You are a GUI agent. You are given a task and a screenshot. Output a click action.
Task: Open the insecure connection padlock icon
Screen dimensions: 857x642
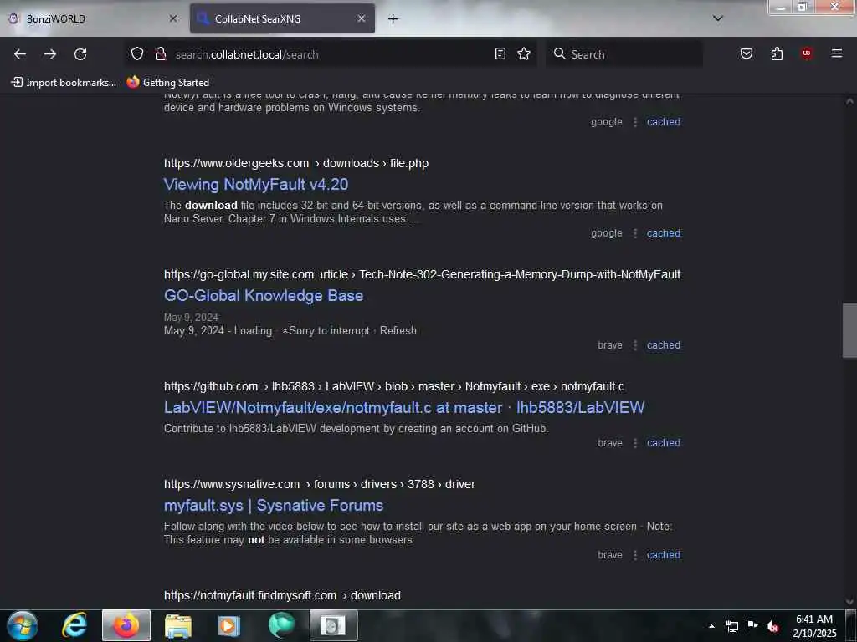tap(160, 54)
